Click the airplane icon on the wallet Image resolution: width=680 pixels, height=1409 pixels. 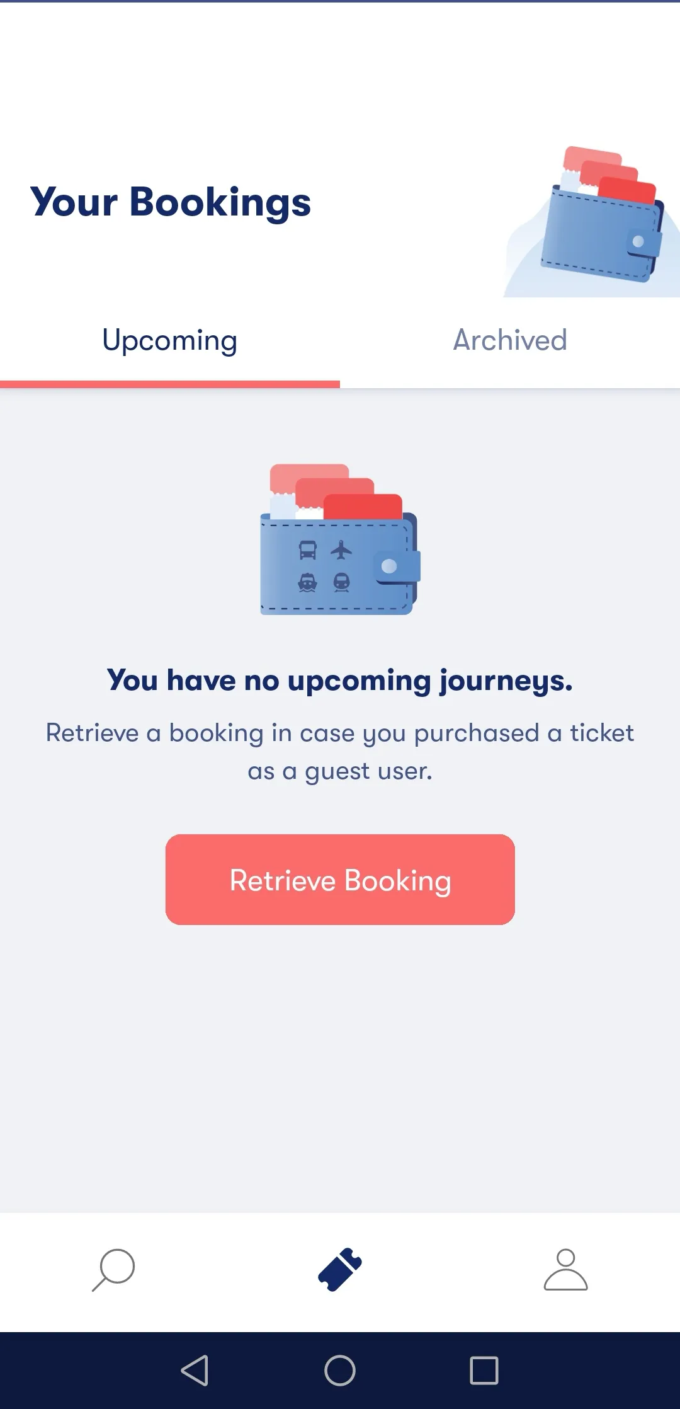coord(341,550)
